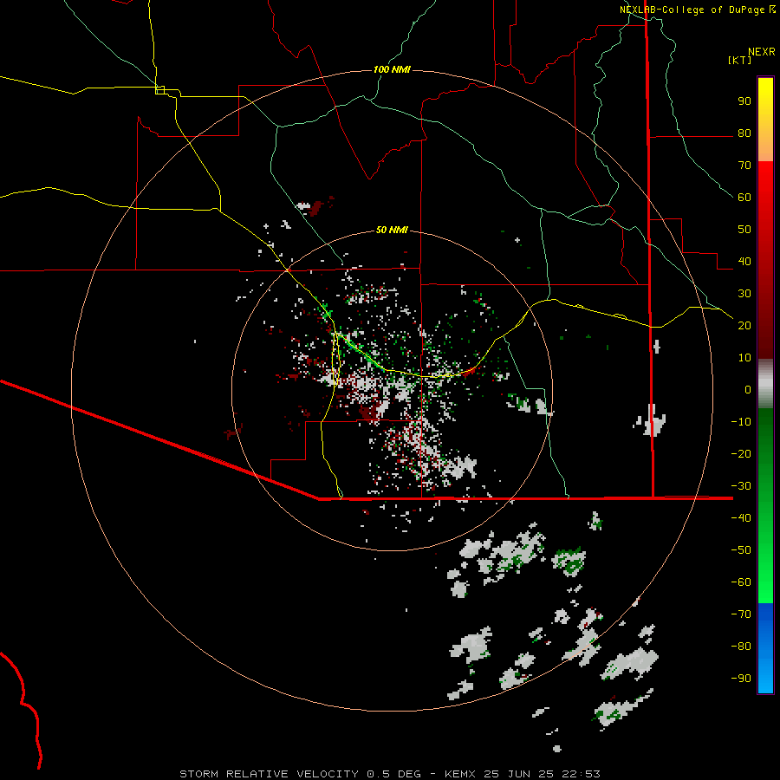Click the -30 value on the velocity scale
Screen dimensions: 780x780
tap(741, 486)
